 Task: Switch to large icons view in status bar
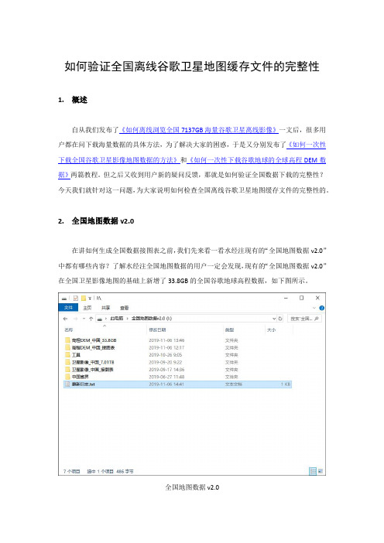pos(321,471)
